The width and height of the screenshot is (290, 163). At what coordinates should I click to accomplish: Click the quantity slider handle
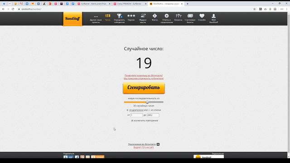coord(147,102)
